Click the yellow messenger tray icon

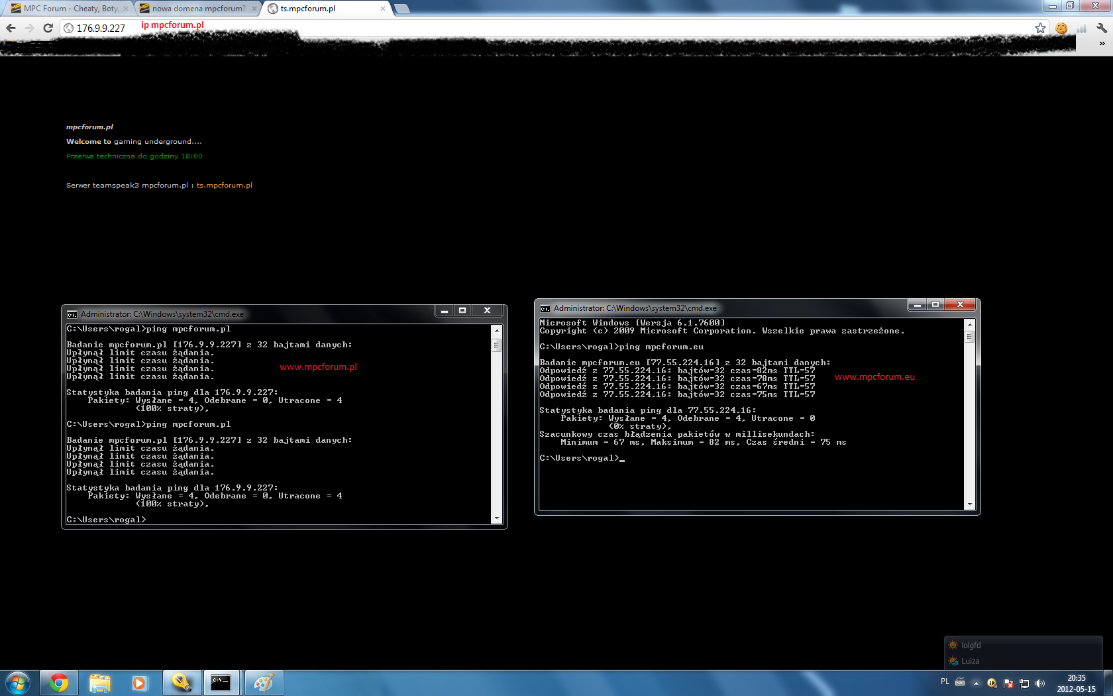(x=992, y=683)
